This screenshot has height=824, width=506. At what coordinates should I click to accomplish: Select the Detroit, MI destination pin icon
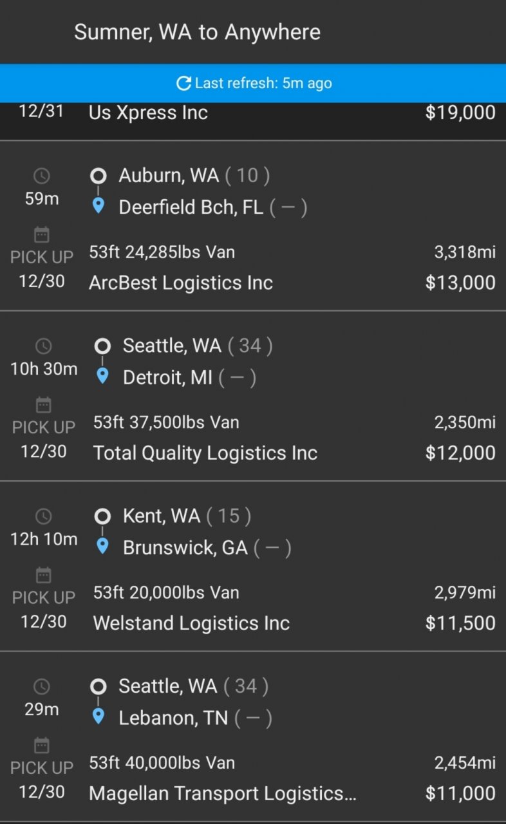coord(102,376)
